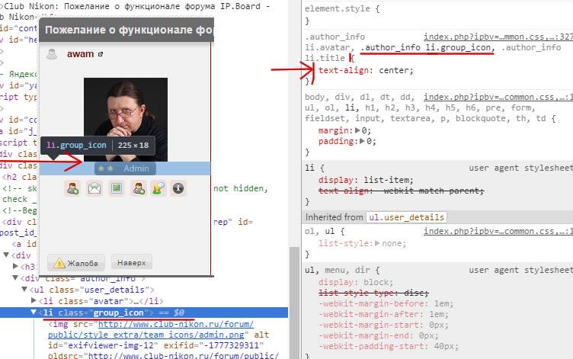Click the round info icon
The image size is (573, 359).
pyautogui.click(x=178, y=188)
